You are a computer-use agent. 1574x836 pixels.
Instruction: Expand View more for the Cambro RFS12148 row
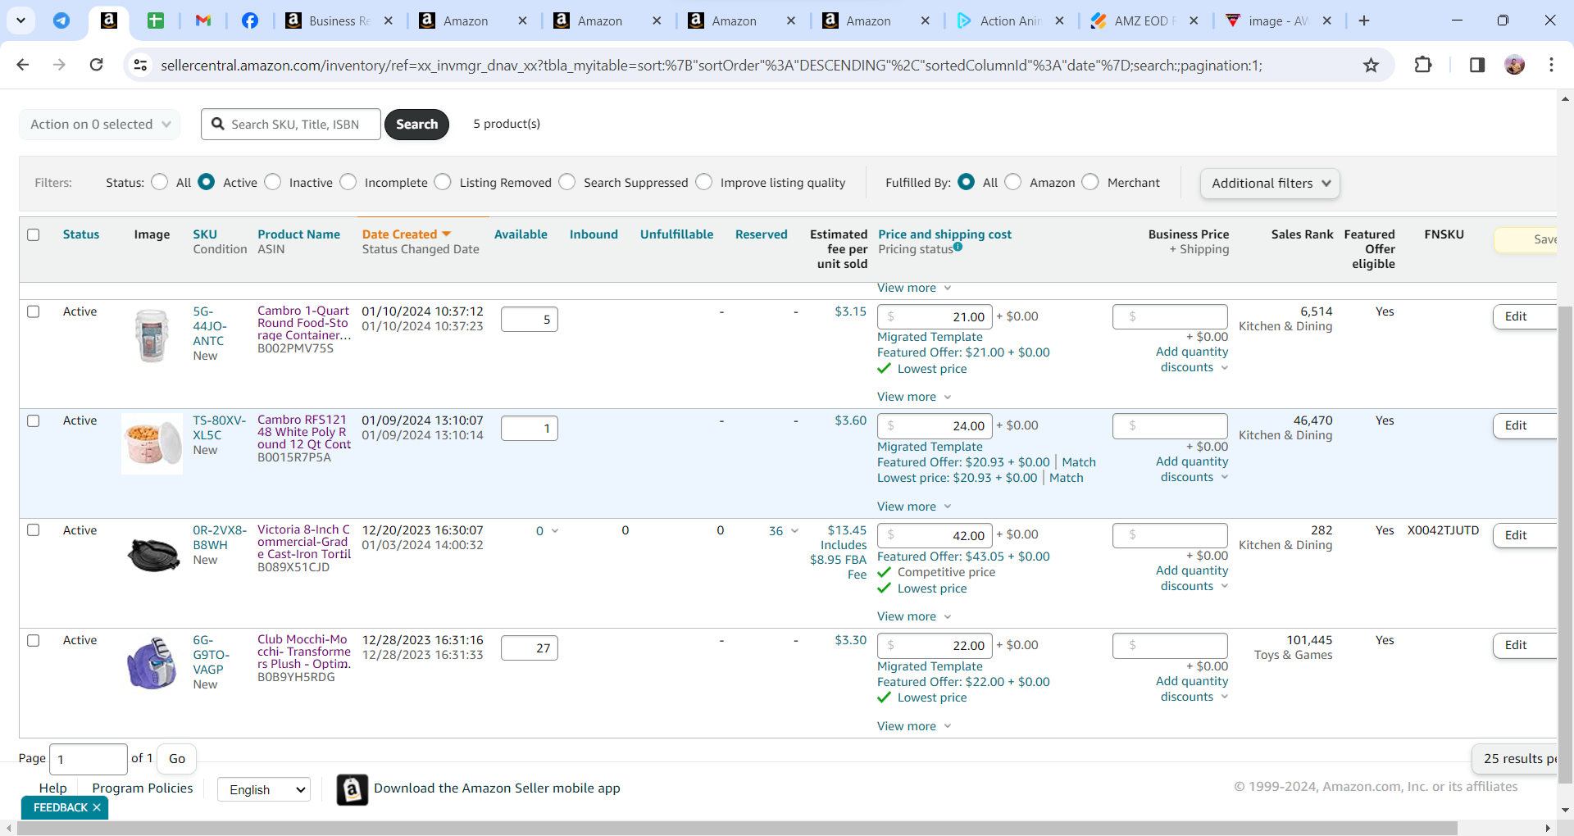[914, 507]
